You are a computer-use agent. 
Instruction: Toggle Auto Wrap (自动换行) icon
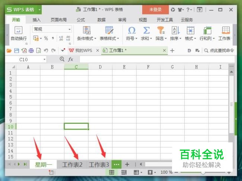(x=18, y=30)
